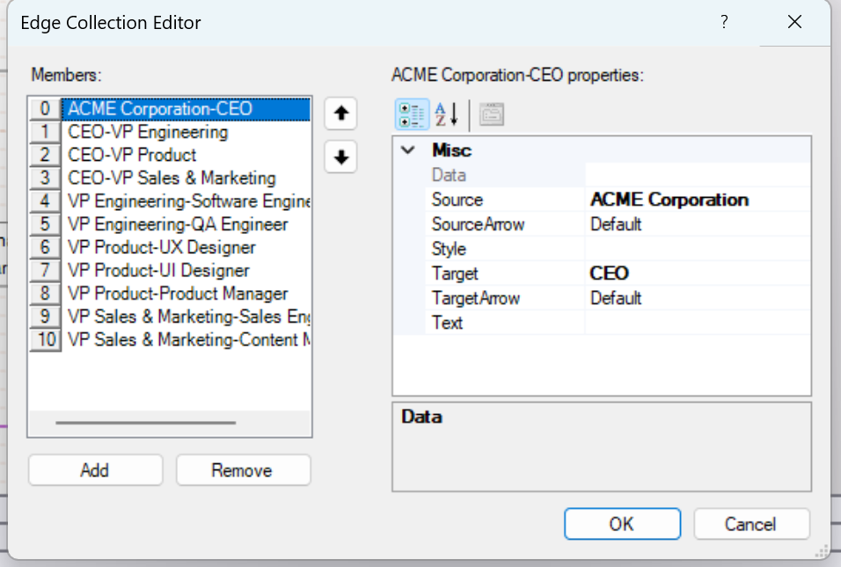Click the Target value CEO

click(698, 273)
